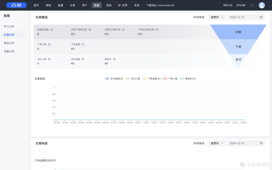Viewport: 272px width, 170px height.
Task: Select 流量分析 in sidebar
Action: (14, 51)
